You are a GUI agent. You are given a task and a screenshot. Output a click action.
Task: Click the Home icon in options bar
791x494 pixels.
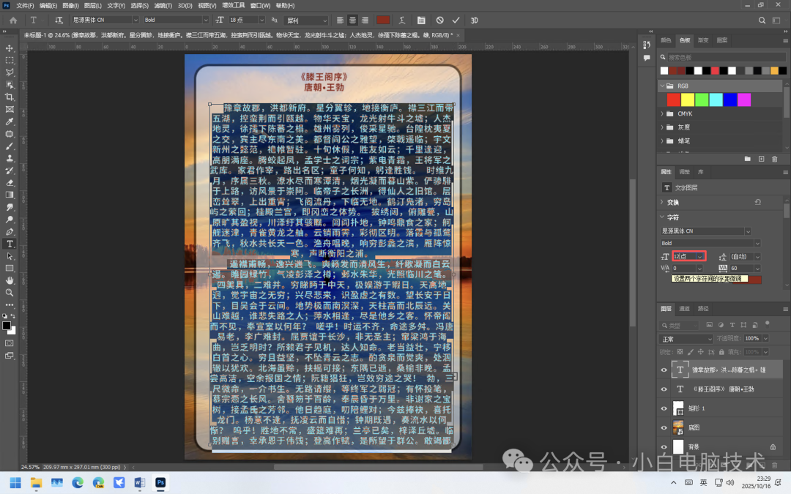click(x=13, y=20)
